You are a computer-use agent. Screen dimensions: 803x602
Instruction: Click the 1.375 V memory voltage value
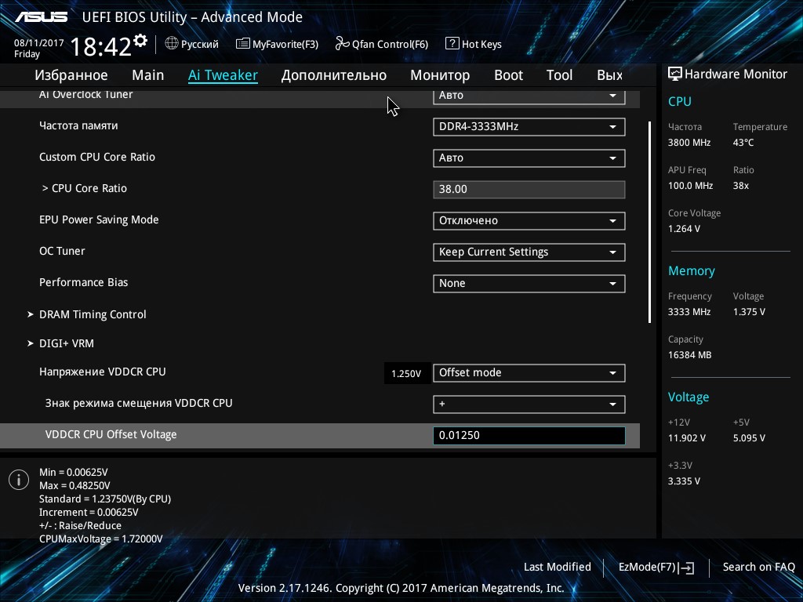749,312
